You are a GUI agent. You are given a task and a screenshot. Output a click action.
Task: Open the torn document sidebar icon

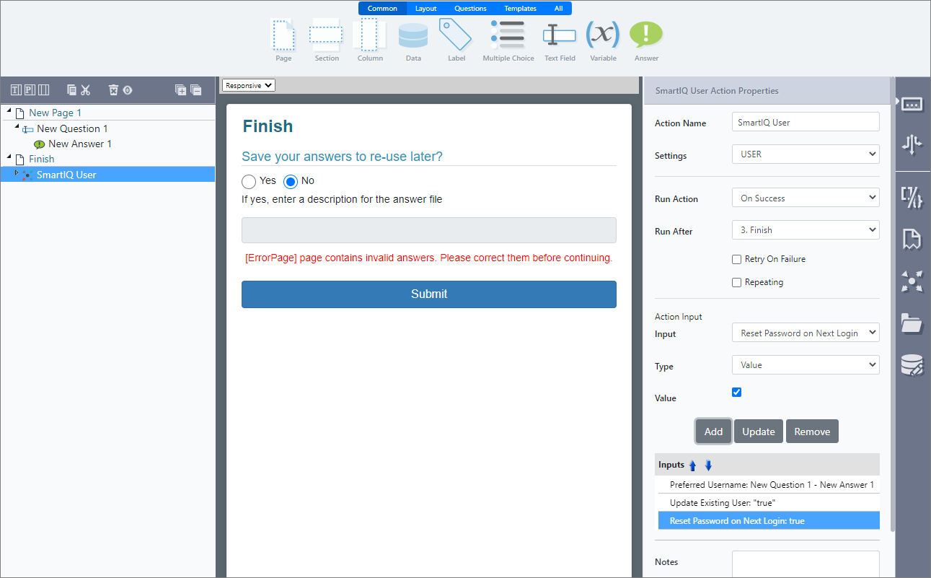tap(912, 239)
